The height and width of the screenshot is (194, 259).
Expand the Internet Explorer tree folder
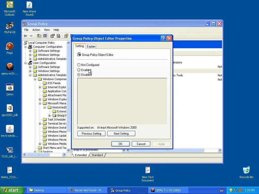pyautogui.click(x=40, y=87)
